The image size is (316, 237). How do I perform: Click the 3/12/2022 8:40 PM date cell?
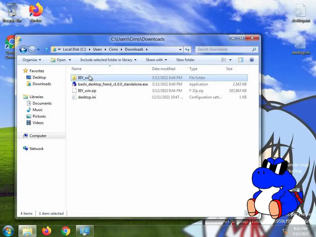pyautogui.click(x=167, y=84)
